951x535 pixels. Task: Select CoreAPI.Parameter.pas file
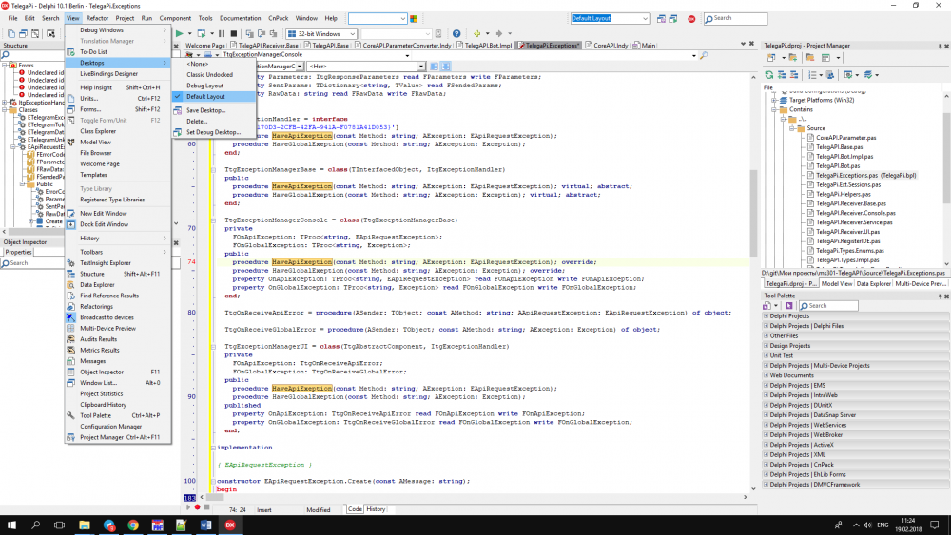point(845,138)
